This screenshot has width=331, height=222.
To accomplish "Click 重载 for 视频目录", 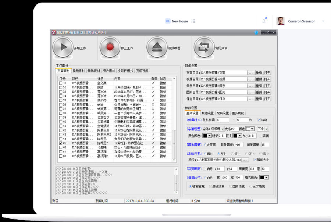I will 259,79.
